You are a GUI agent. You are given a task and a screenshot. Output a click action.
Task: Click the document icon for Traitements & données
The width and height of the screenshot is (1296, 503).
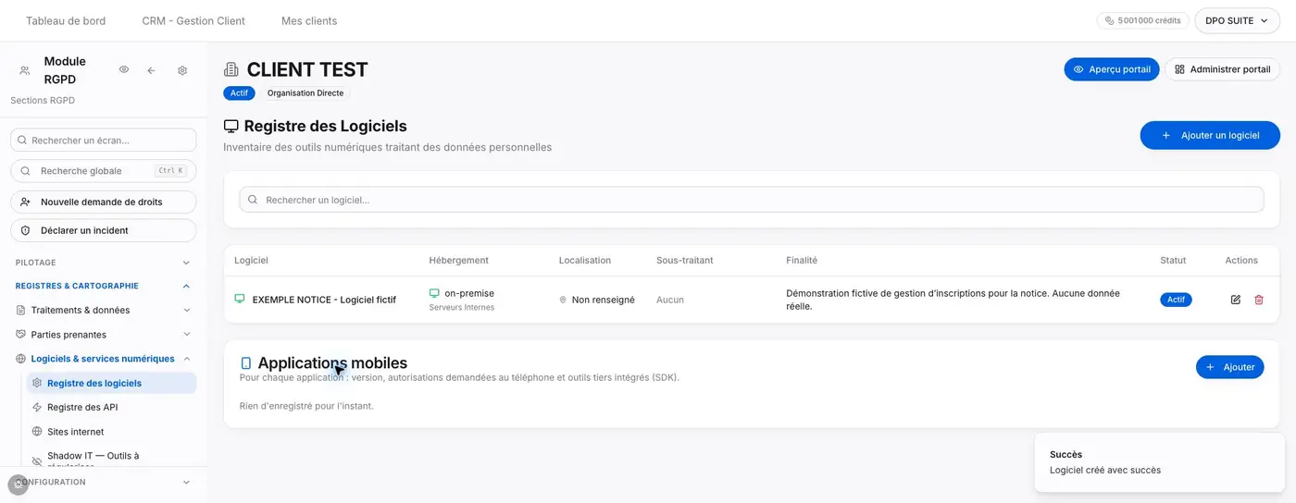pyautogui.click(x=21, y=311)
